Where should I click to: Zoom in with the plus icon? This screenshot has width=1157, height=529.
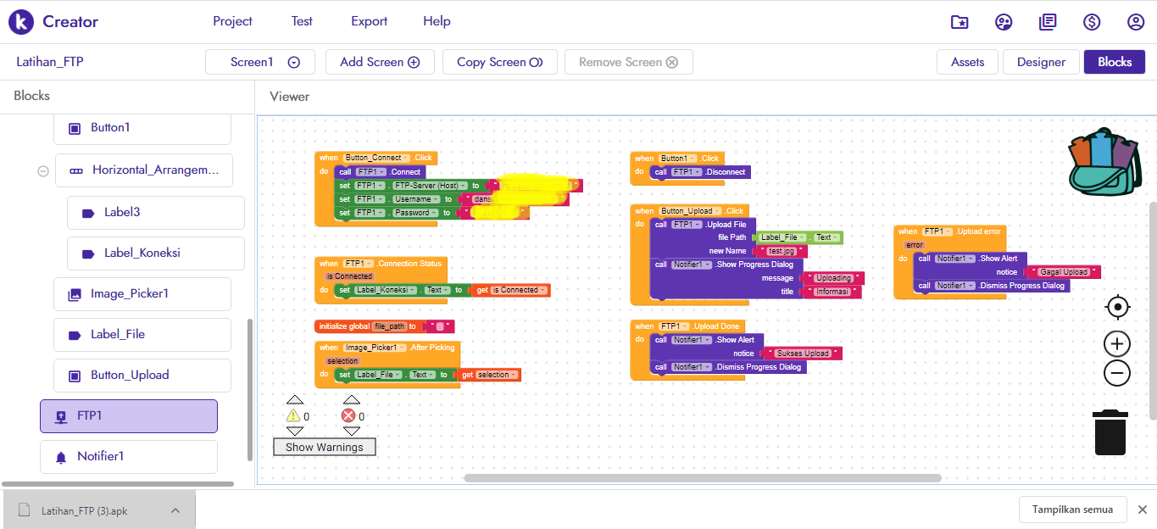click(x=1118, y=344)
